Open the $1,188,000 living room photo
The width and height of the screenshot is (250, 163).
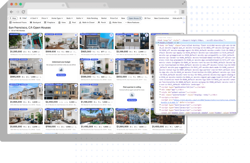(x=97, y=91)
